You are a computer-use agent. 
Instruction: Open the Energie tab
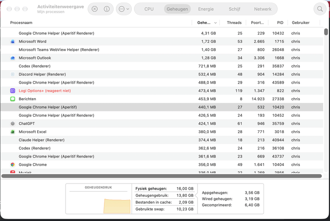click(206, 9)
